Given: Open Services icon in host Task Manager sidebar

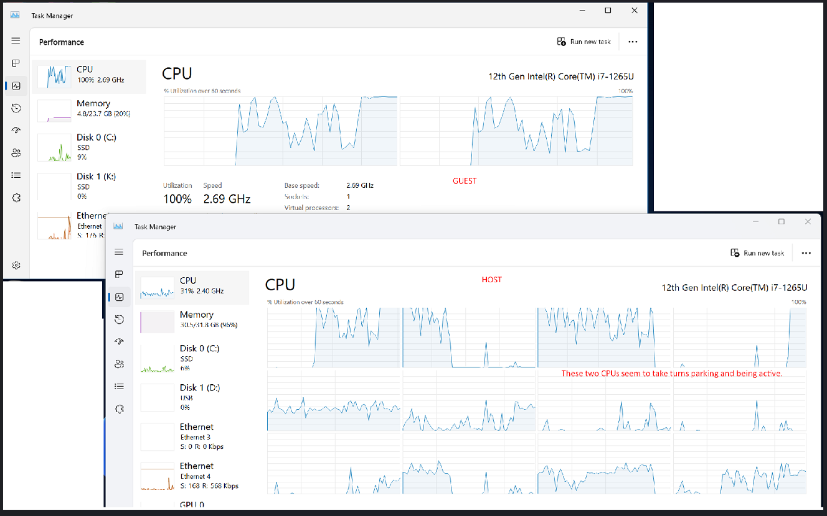Looking at the screenshot, I should point(119,408).
